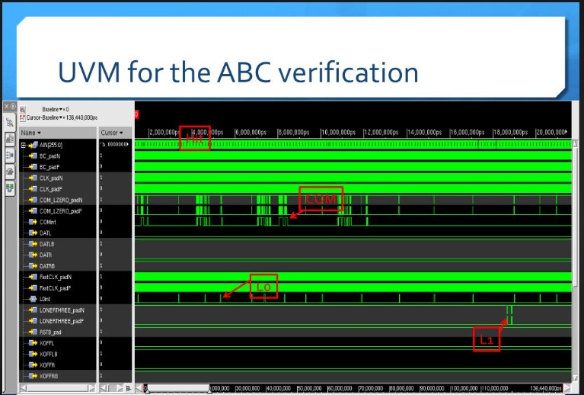Click the sidebar forward arrow icon
584x395 pixels.
click(x=13, y=106)
